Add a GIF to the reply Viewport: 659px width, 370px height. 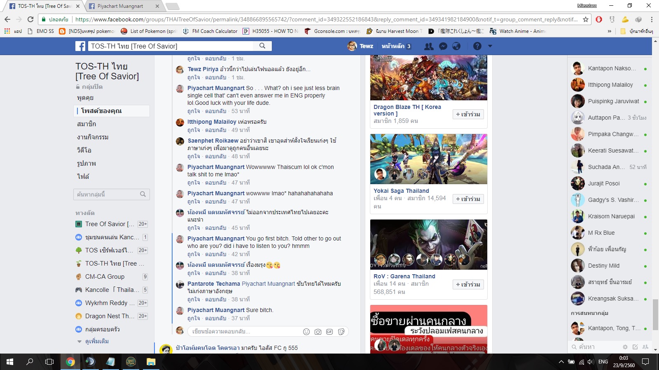(x=329, y=332)
